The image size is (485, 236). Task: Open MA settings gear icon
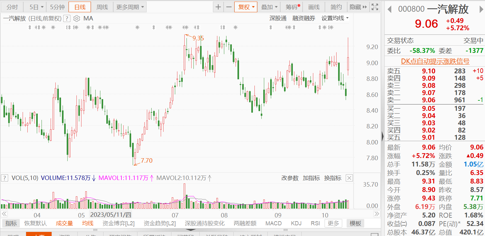[76, 19]
